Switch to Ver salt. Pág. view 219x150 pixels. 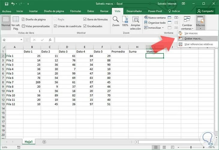click(16, 22)
